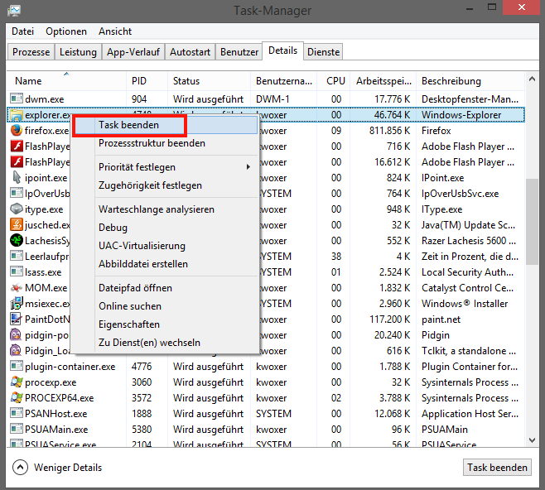The height and width of the screenshot is (490, 545).
Task: Open the Optionen menu
Action: point(66,31)
